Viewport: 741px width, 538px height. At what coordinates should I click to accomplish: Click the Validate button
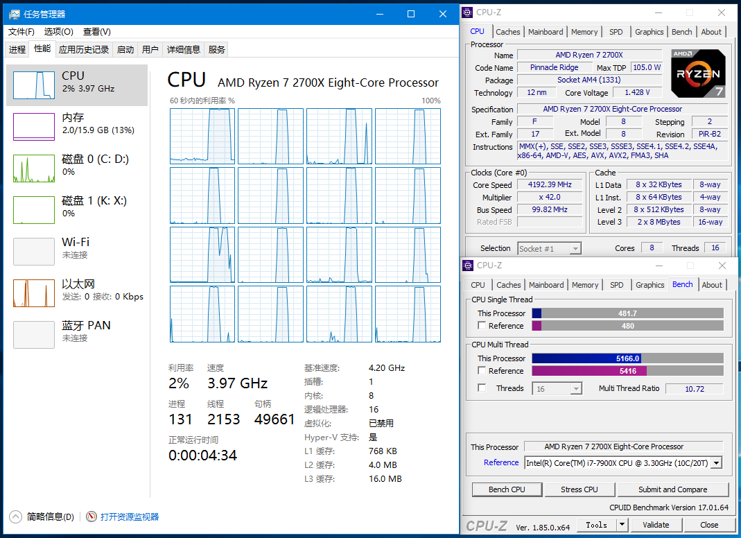[x=656, y=524]
